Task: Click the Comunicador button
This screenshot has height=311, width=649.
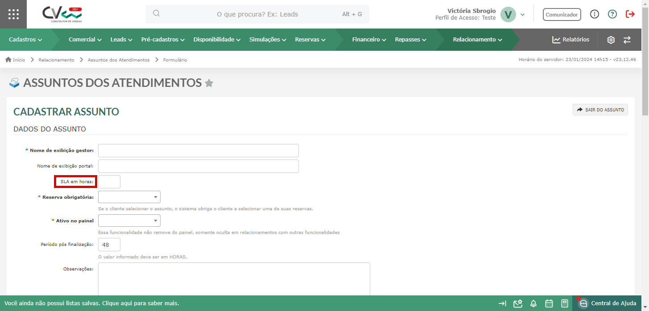Action: click(562, 14)
